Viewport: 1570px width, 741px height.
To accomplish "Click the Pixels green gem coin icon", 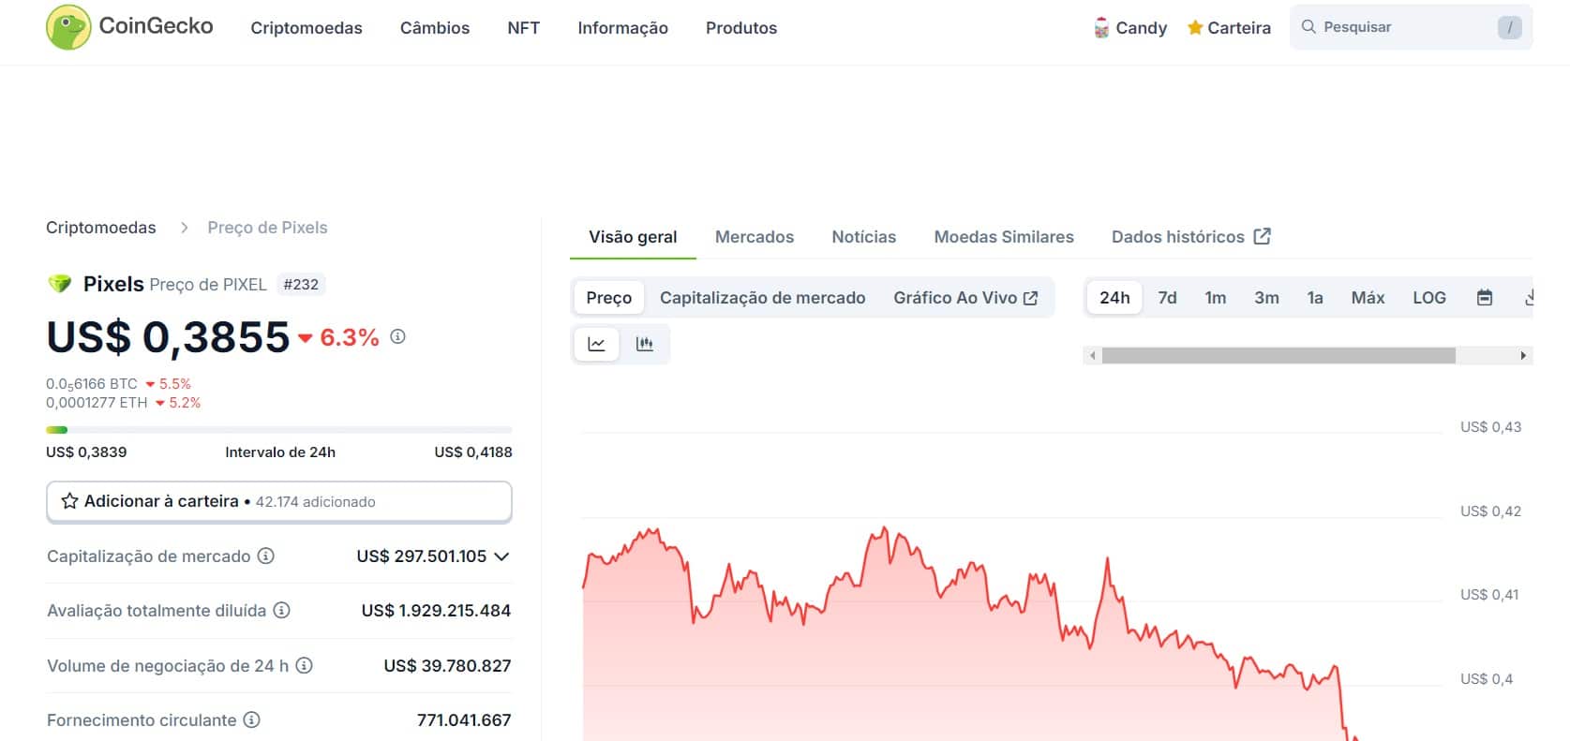I will [59, 284].
